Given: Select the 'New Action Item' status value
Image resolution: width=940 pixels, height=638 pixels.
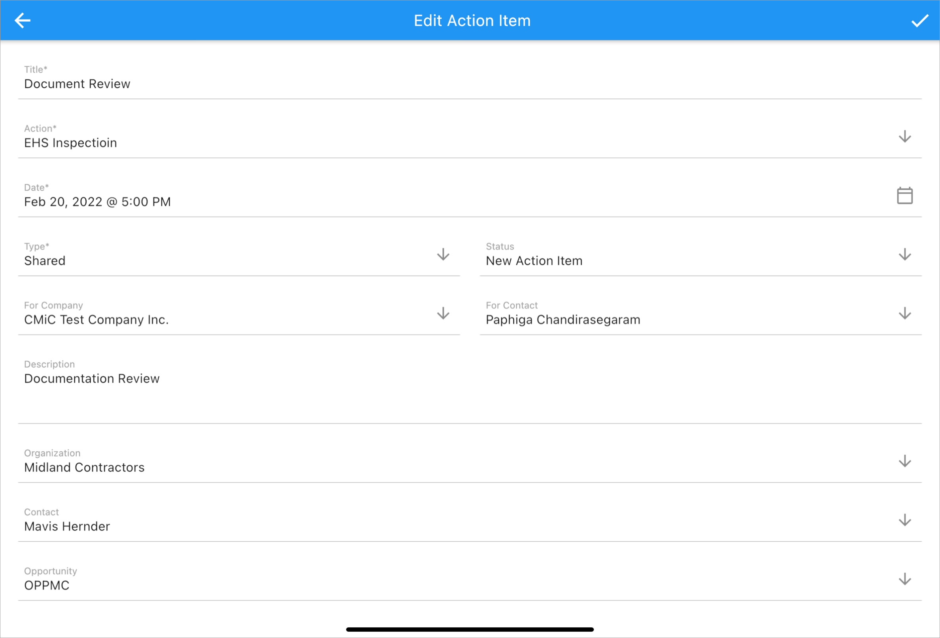Looking at the screenshot, I should click(x=534, y=261).
